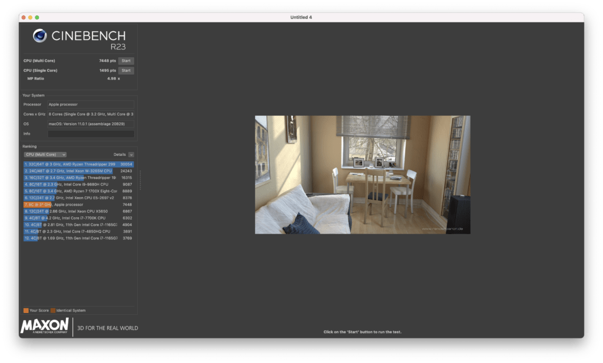Select the AMD Ryzen 7 1700X ranking row
603x363 pixels.
pos(78,191)
